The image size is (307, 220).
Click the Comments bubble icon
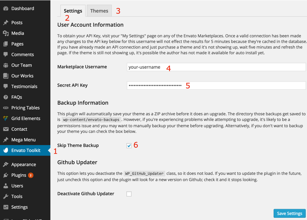tap(6, 54)
